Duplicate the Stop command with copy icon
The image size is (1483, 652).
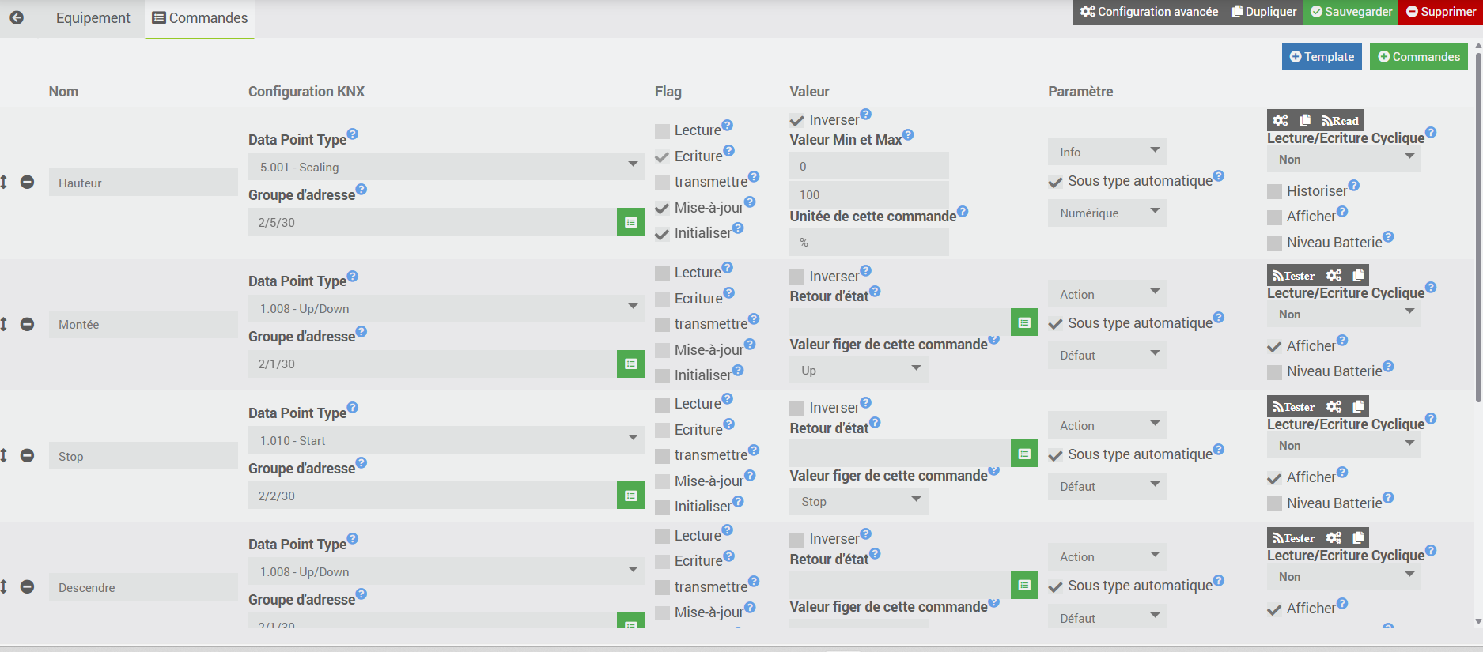click(1358, 406)
